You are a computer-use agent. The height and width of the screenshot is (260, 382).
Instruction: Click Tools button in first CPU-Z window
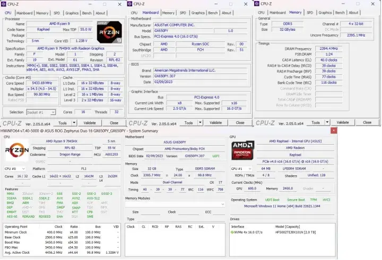[63, 123]
